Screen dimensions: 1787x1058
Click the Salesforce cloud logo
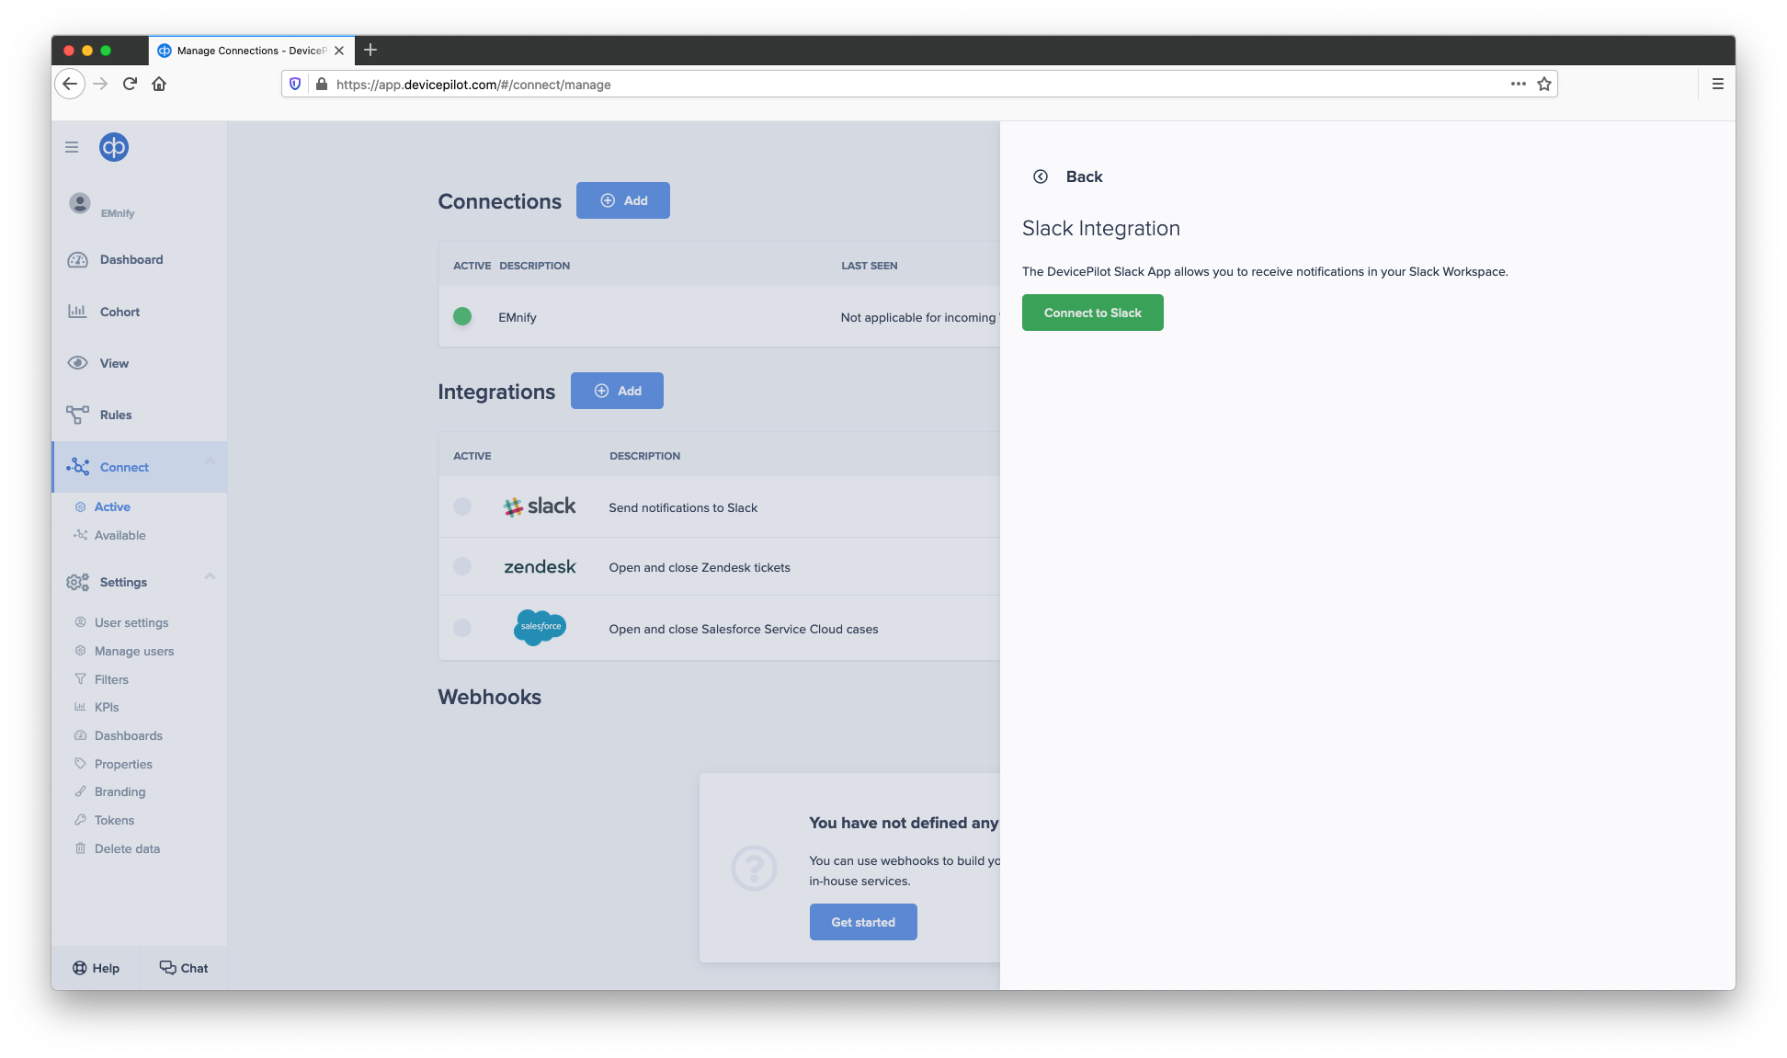tap(541, 628)
